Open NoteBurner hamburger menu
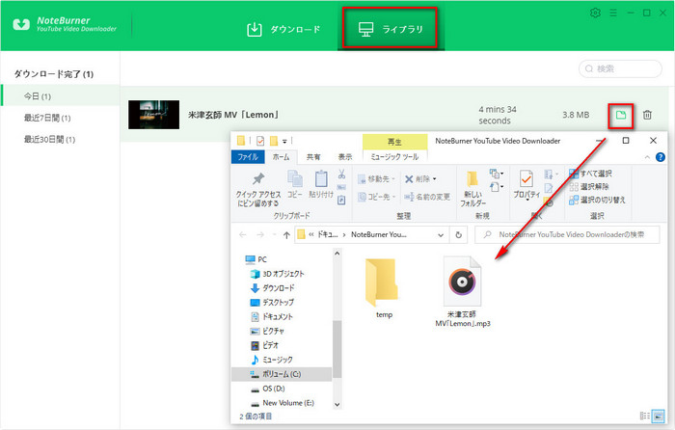The width and height of the screenshot is (675, 430). click(x=613, y=13)
